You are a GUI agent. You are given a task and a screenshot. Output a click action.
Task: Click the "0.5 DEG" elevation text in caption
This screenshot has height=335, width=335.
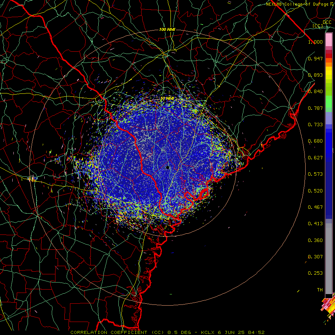pos(179,332)
